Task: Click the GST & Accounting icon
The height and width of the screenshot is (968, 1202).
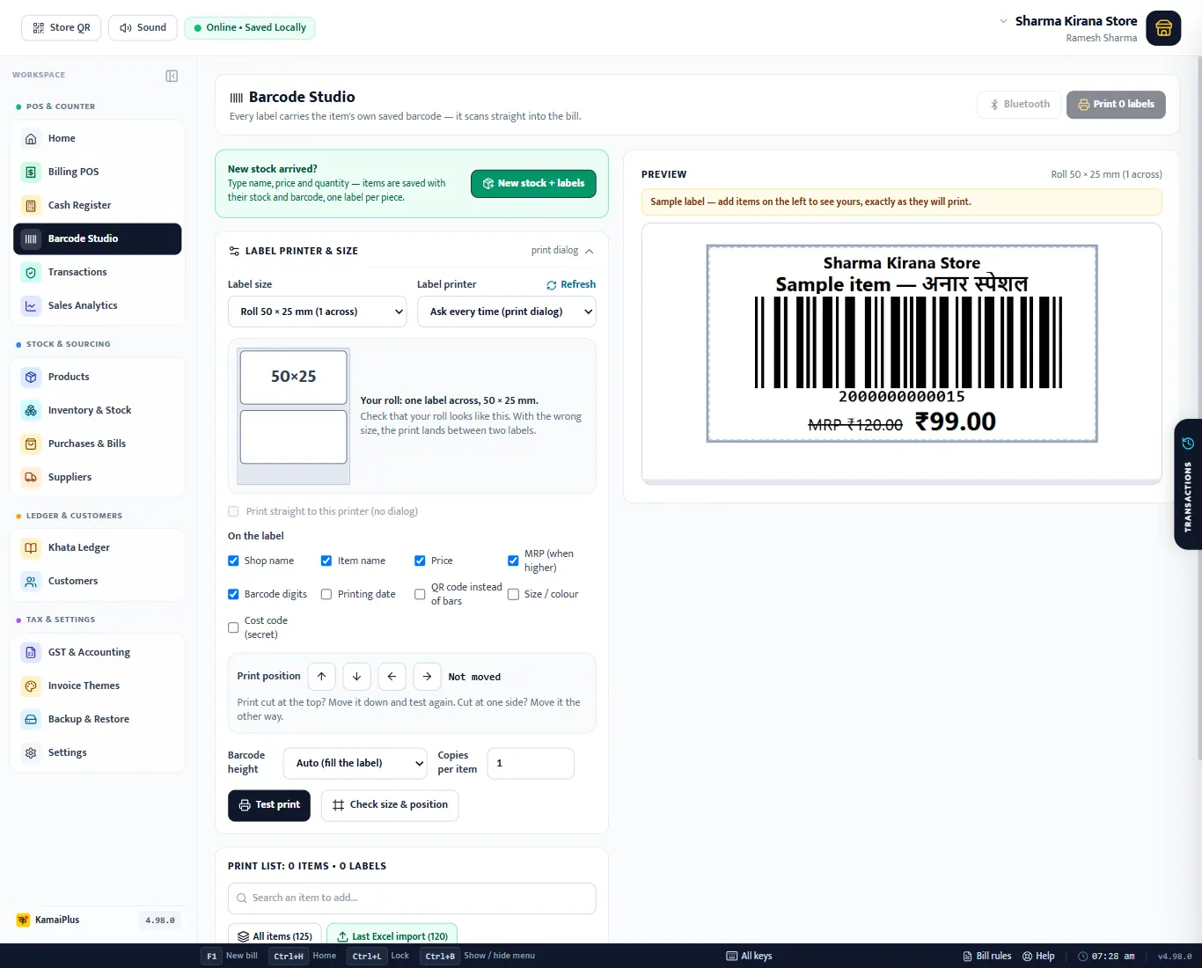Action: (x=31, y=653)
